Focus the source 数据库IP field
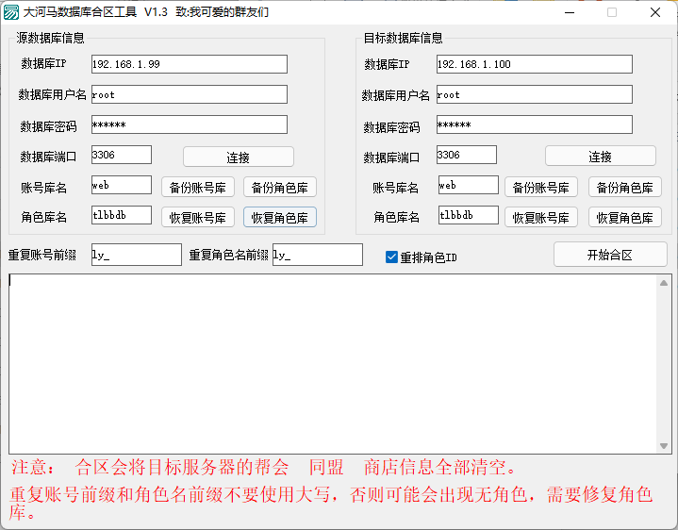 (189, 64)
